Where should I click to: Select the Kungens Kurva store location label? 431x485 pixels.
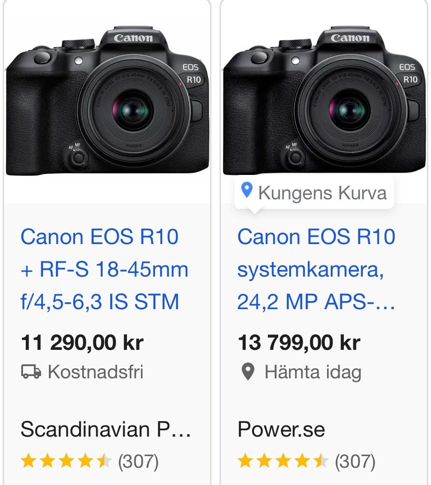pyautogui.click(x=322, y=193)
